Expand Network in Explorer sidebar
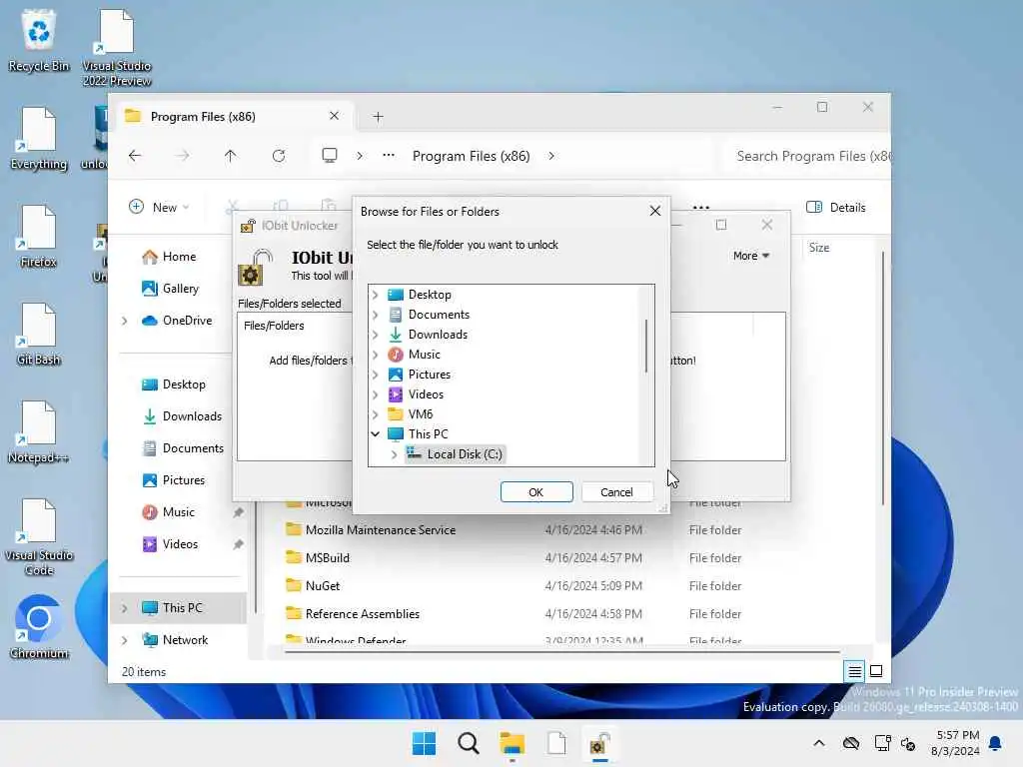The image size is (1023, 767). coord(125,640)
